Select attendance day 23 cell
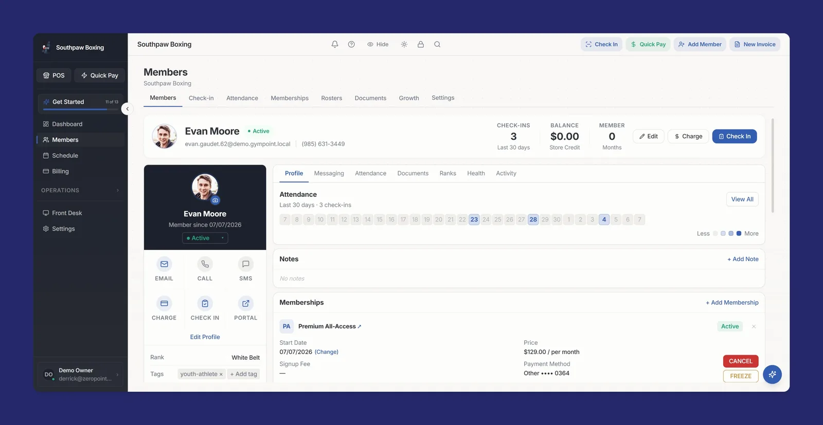Screen dimensions: 823x425 [x=474, y=219]
